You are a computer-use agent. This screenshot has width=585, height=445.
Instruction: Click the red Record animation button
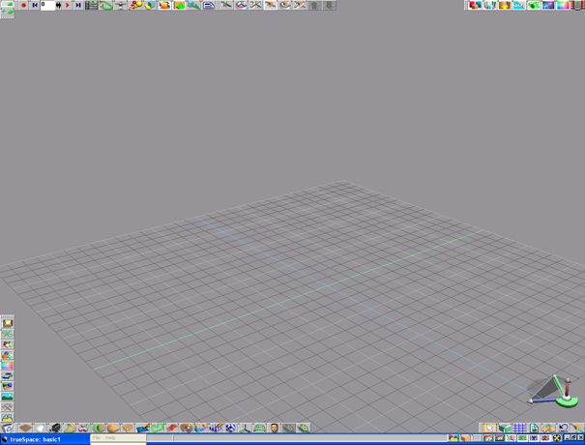23,5
